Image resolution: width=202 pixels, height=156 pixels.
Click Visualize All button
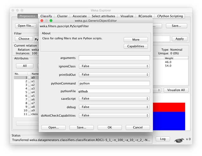pos(176,90)
